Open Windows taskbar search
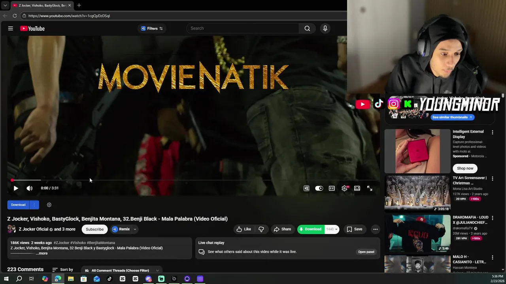This screenshot has height=284, width=506. [x=19, y=279]
